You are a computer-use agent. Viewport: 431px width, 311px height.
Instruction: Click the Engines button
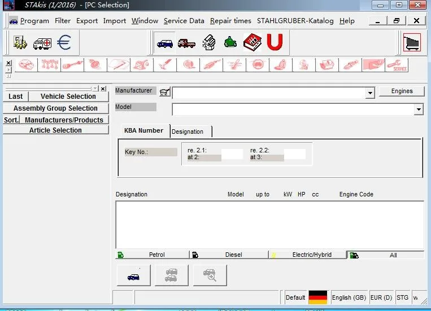pos(402,91)
